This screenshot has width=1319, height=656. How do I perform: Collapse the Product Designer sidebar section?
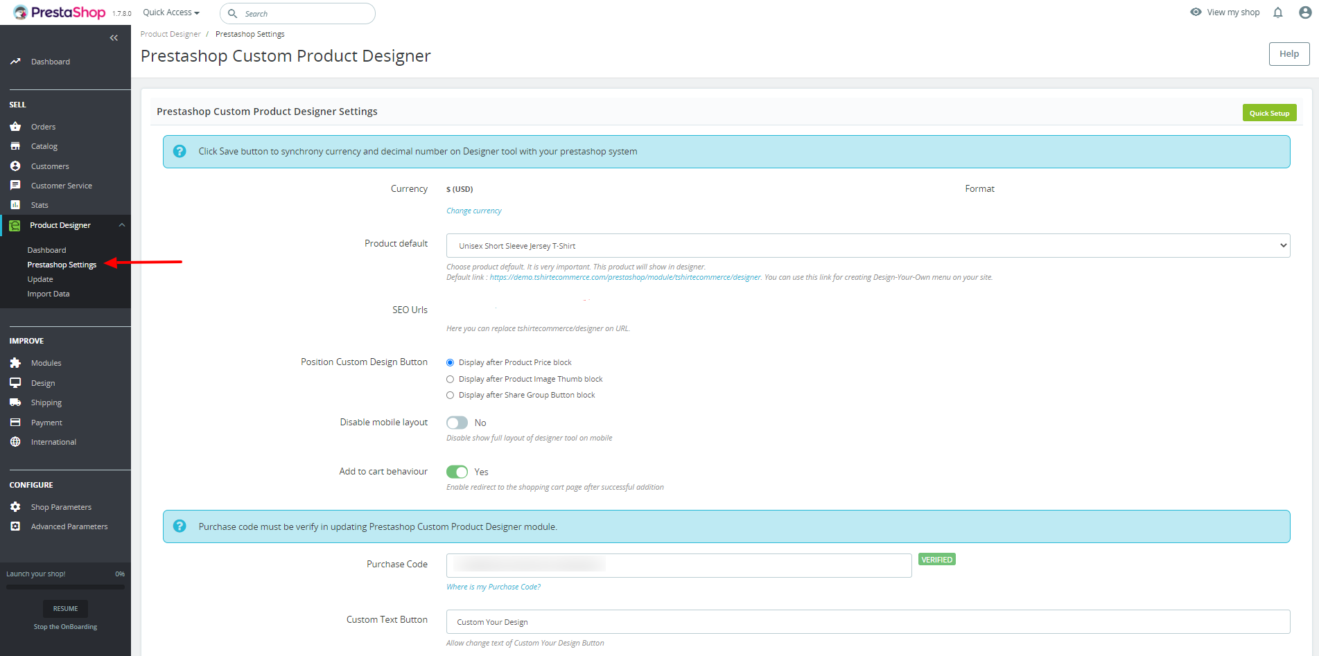122,225
